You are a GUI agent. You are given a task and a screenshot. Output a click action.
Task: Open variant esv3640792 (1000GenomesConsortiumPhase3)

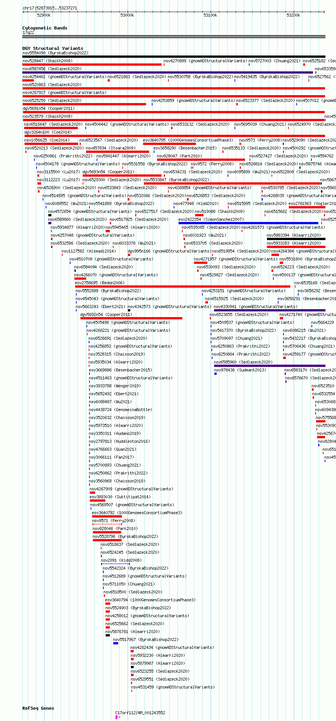[x=137, y=513]
